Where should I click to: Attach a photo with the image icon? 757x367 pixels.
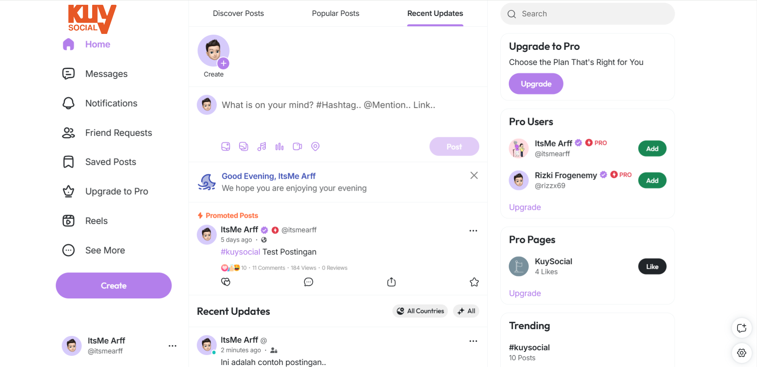point(226,147)
